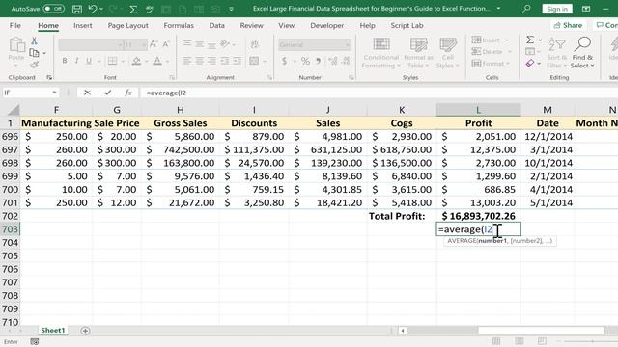Viewport: 618px width, 347px height.
Task: Click the Cut scissors icon
Action: 35,40
